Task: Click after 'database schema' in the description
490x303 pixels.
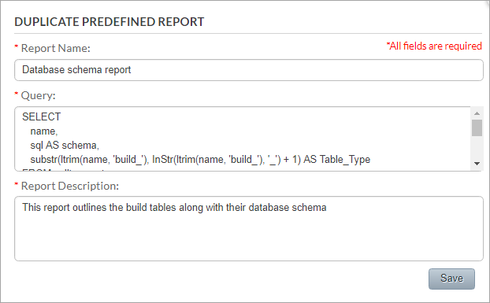Action: tap(331, 208)
